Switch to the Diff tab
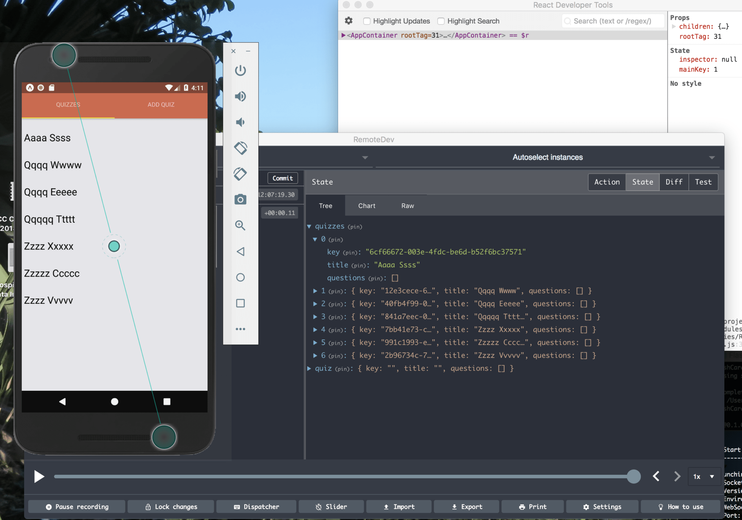Image resolution: width=742 pixels, height=520 pixels. point(674,182)
